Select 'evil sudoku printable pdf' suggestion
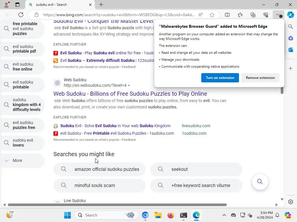297x222 pixels. (x=23, y=49)
